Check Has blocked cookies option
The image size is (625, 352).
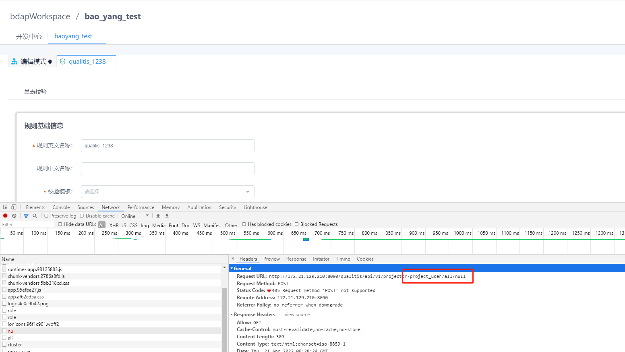point(244,224)
